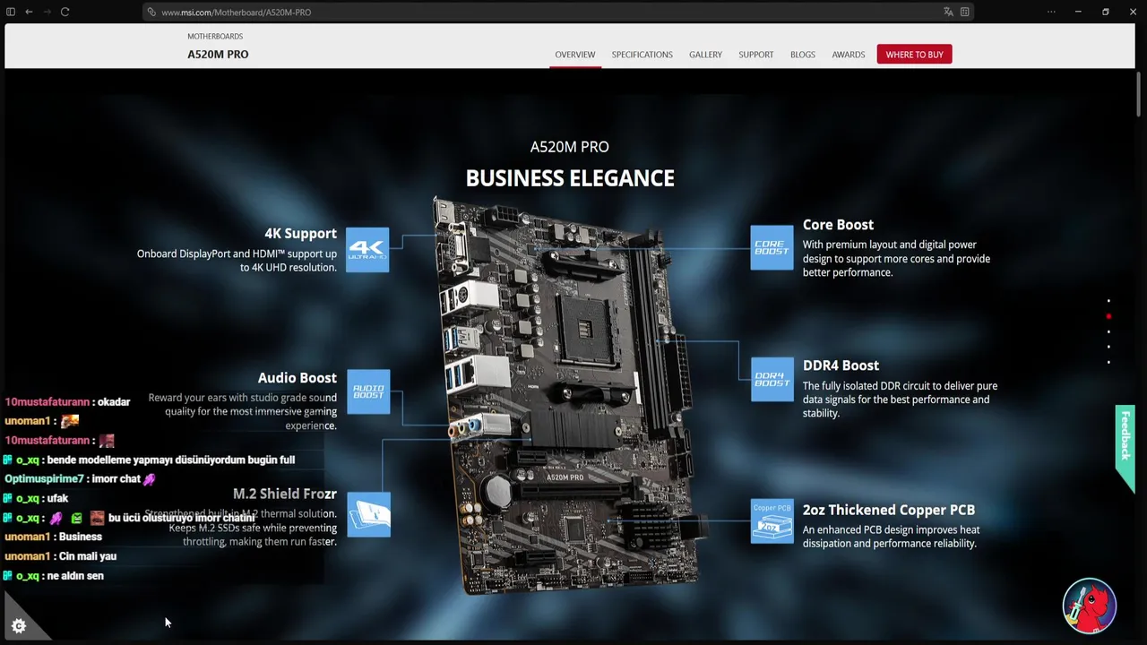Click the 4K Ultra HD feature icon
1147x645 pixels.
point(367,249)
